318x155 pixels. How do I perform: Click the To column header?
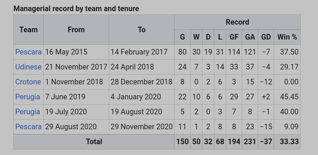tap(142, 30)
